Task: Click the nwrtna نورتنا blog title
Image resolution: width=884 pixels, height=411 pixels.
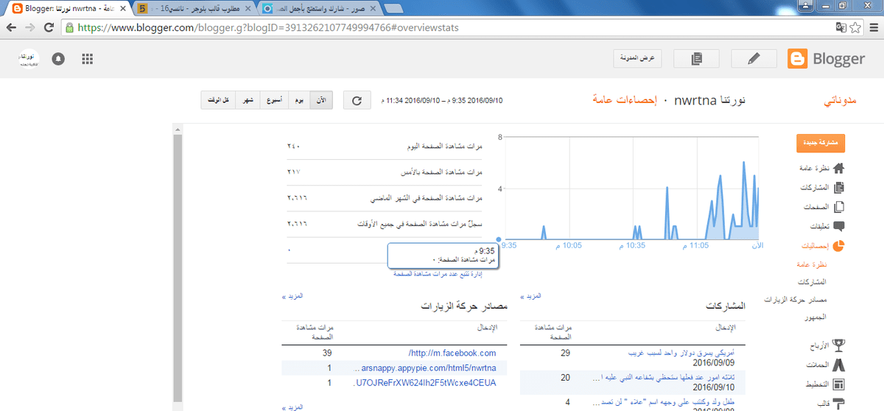Action: tap(709, 99)
